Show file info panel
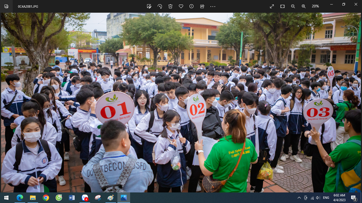 192,6
